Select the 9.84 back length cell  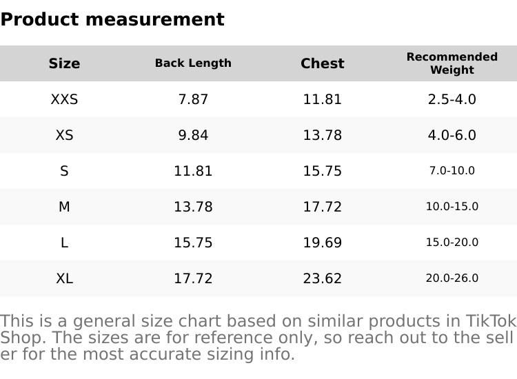(x=193, y=135)
